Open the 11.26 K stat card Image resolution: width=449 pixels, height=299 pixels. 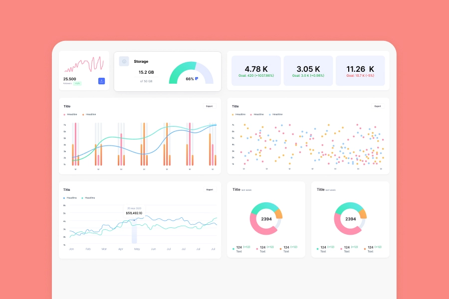tap(360, 71)
